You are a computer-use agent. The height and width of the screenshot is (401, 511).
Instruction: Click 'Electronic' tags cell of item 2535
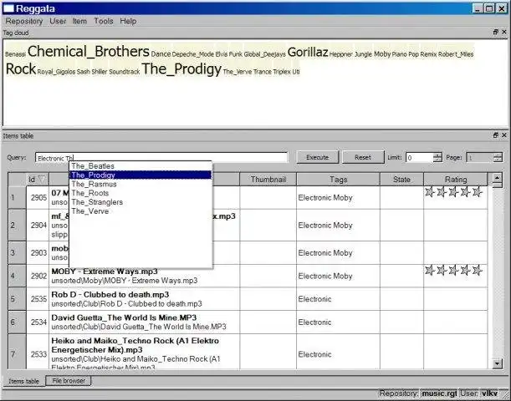[338, 299]
